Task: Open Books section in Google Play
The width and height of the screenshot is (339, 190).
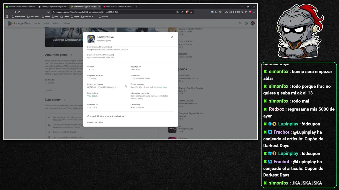Action: click(56, 23)
